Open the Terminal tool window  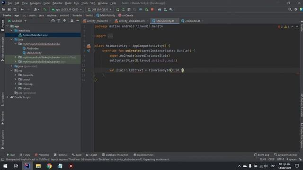(x=61, y=155)
